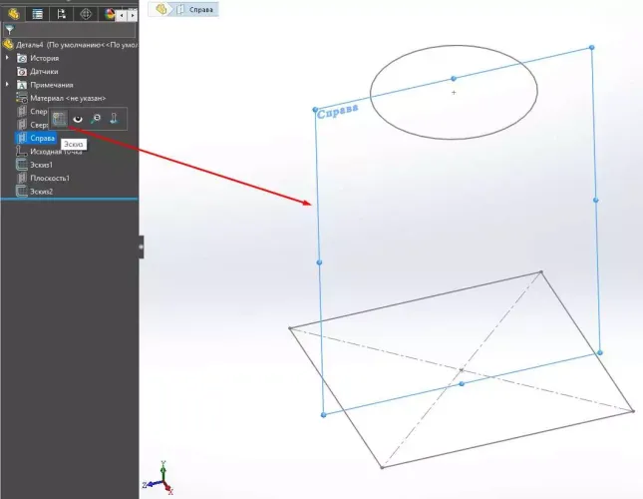
Task: Click the История folder icon
Action: click(x=22, y=58)
